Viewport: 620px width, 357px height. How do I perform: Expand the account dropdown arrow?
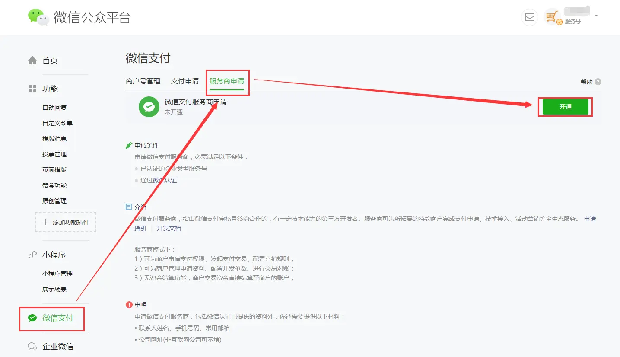pos(596,16)
